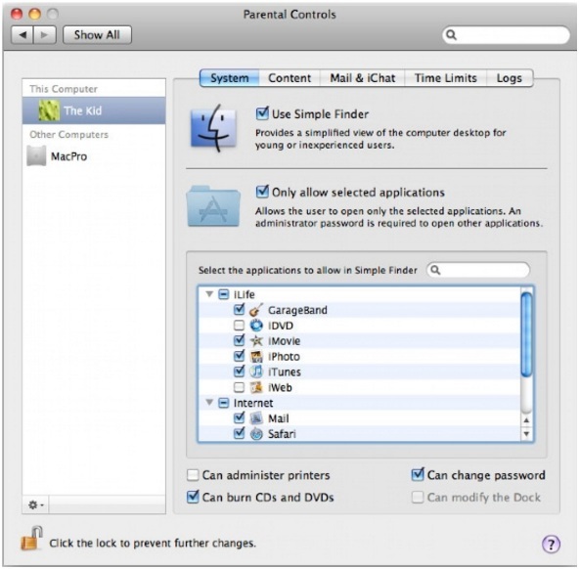Click the magnifier in the top search field
This screenshot has height=569, width=579.
click(x=451, y=35)
